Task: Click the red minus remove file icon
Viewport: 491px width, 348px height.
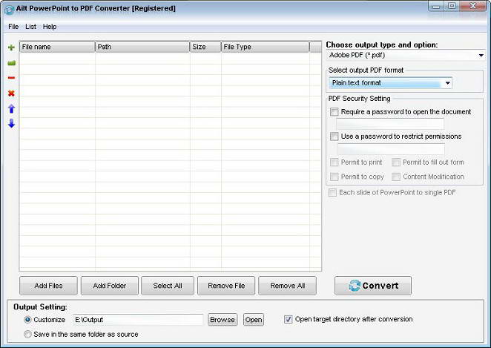Action: [11, 78]
